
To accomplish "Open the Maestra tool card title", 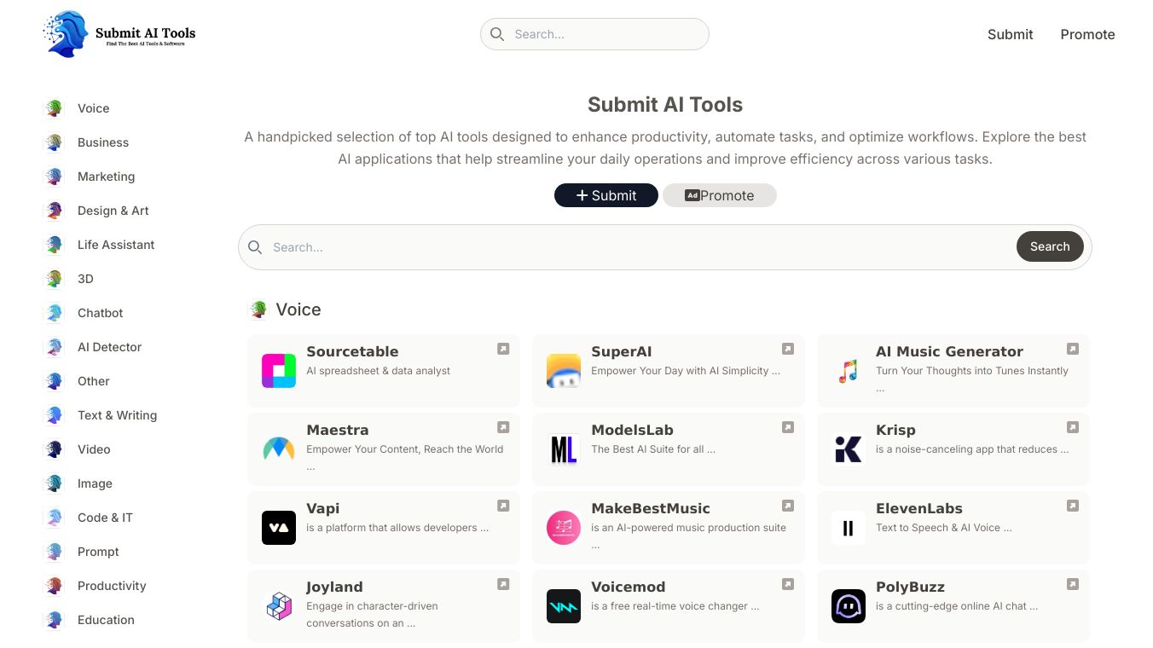I will pos(338,430).
